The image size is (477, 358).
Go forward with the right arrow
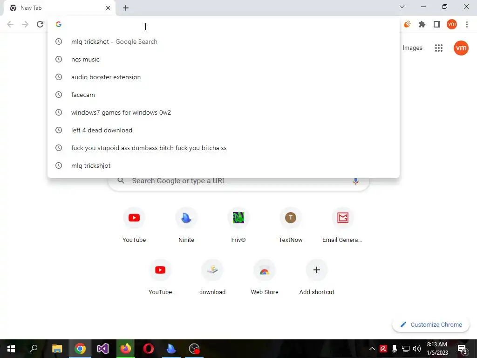(x=25, y=24)
